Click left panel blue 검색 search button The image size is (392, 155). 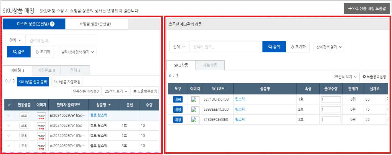[19, 52]
